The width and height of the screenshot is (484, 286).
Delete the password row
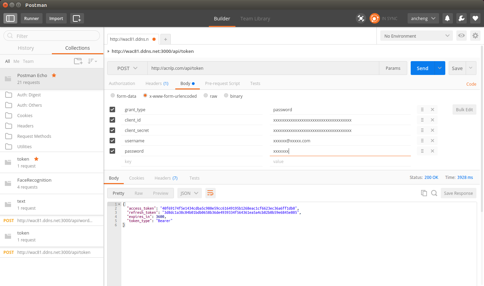(x=432, y=151)
